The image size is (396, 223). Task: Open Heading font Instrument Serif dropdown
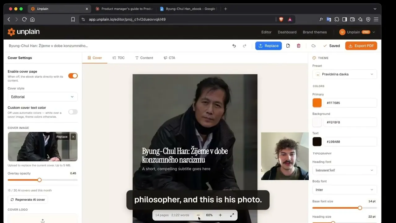tap(345, 170)
